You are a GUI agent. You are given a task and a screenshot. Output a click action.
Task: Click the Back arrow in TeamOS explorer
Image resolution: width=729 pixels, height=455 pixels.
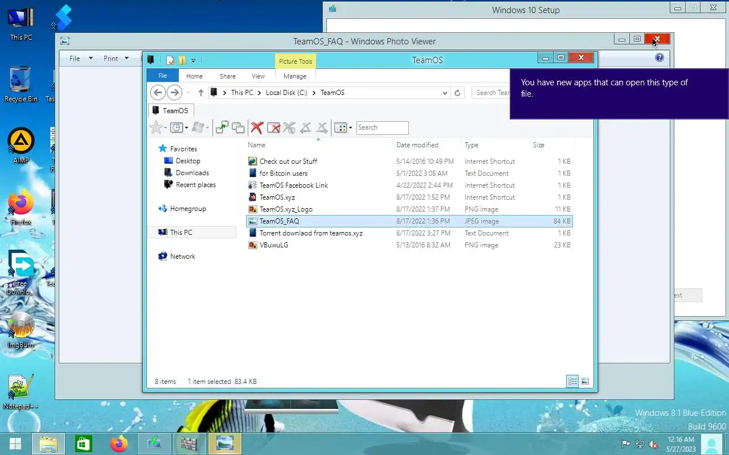pos(158,92)
